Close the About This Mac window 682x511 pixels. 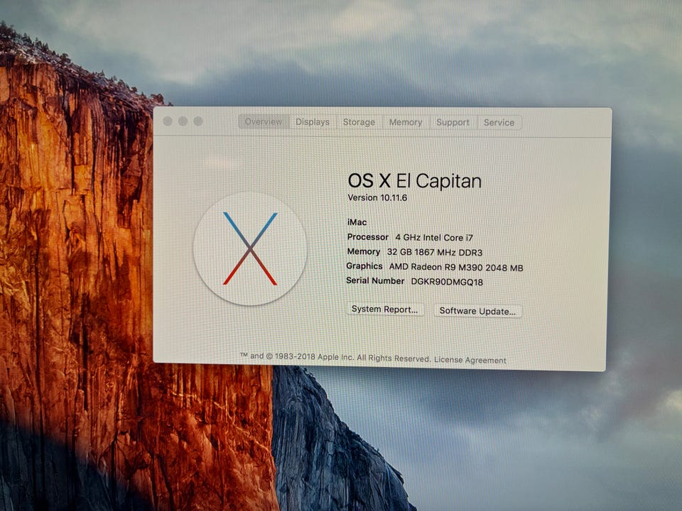click(x=168, y=121)
